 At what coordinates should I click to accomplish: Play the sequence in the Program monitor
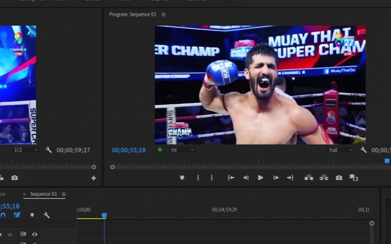click(260, 178)
